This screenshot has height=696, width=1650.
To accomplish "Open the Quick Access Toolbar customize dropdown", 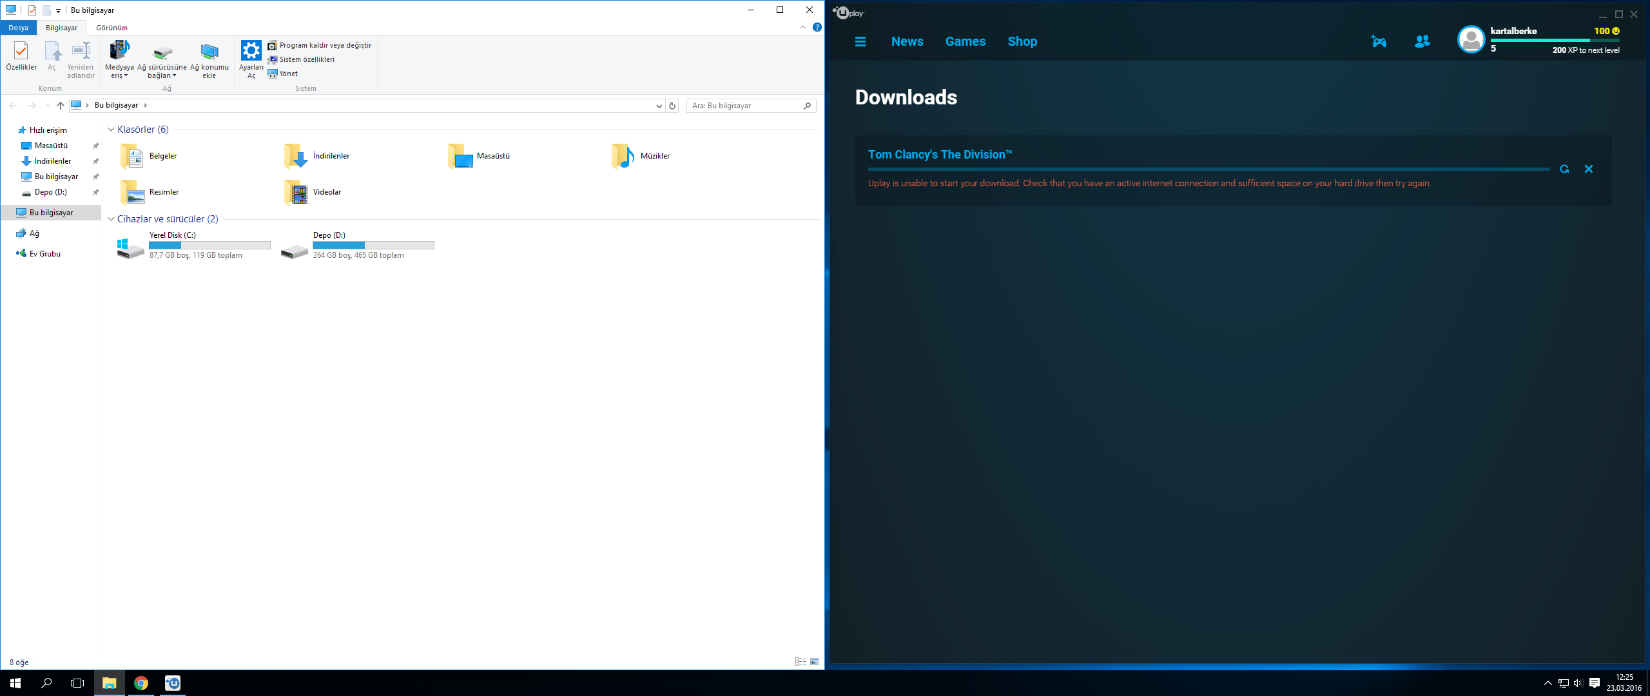I will [x=58, y=10].
